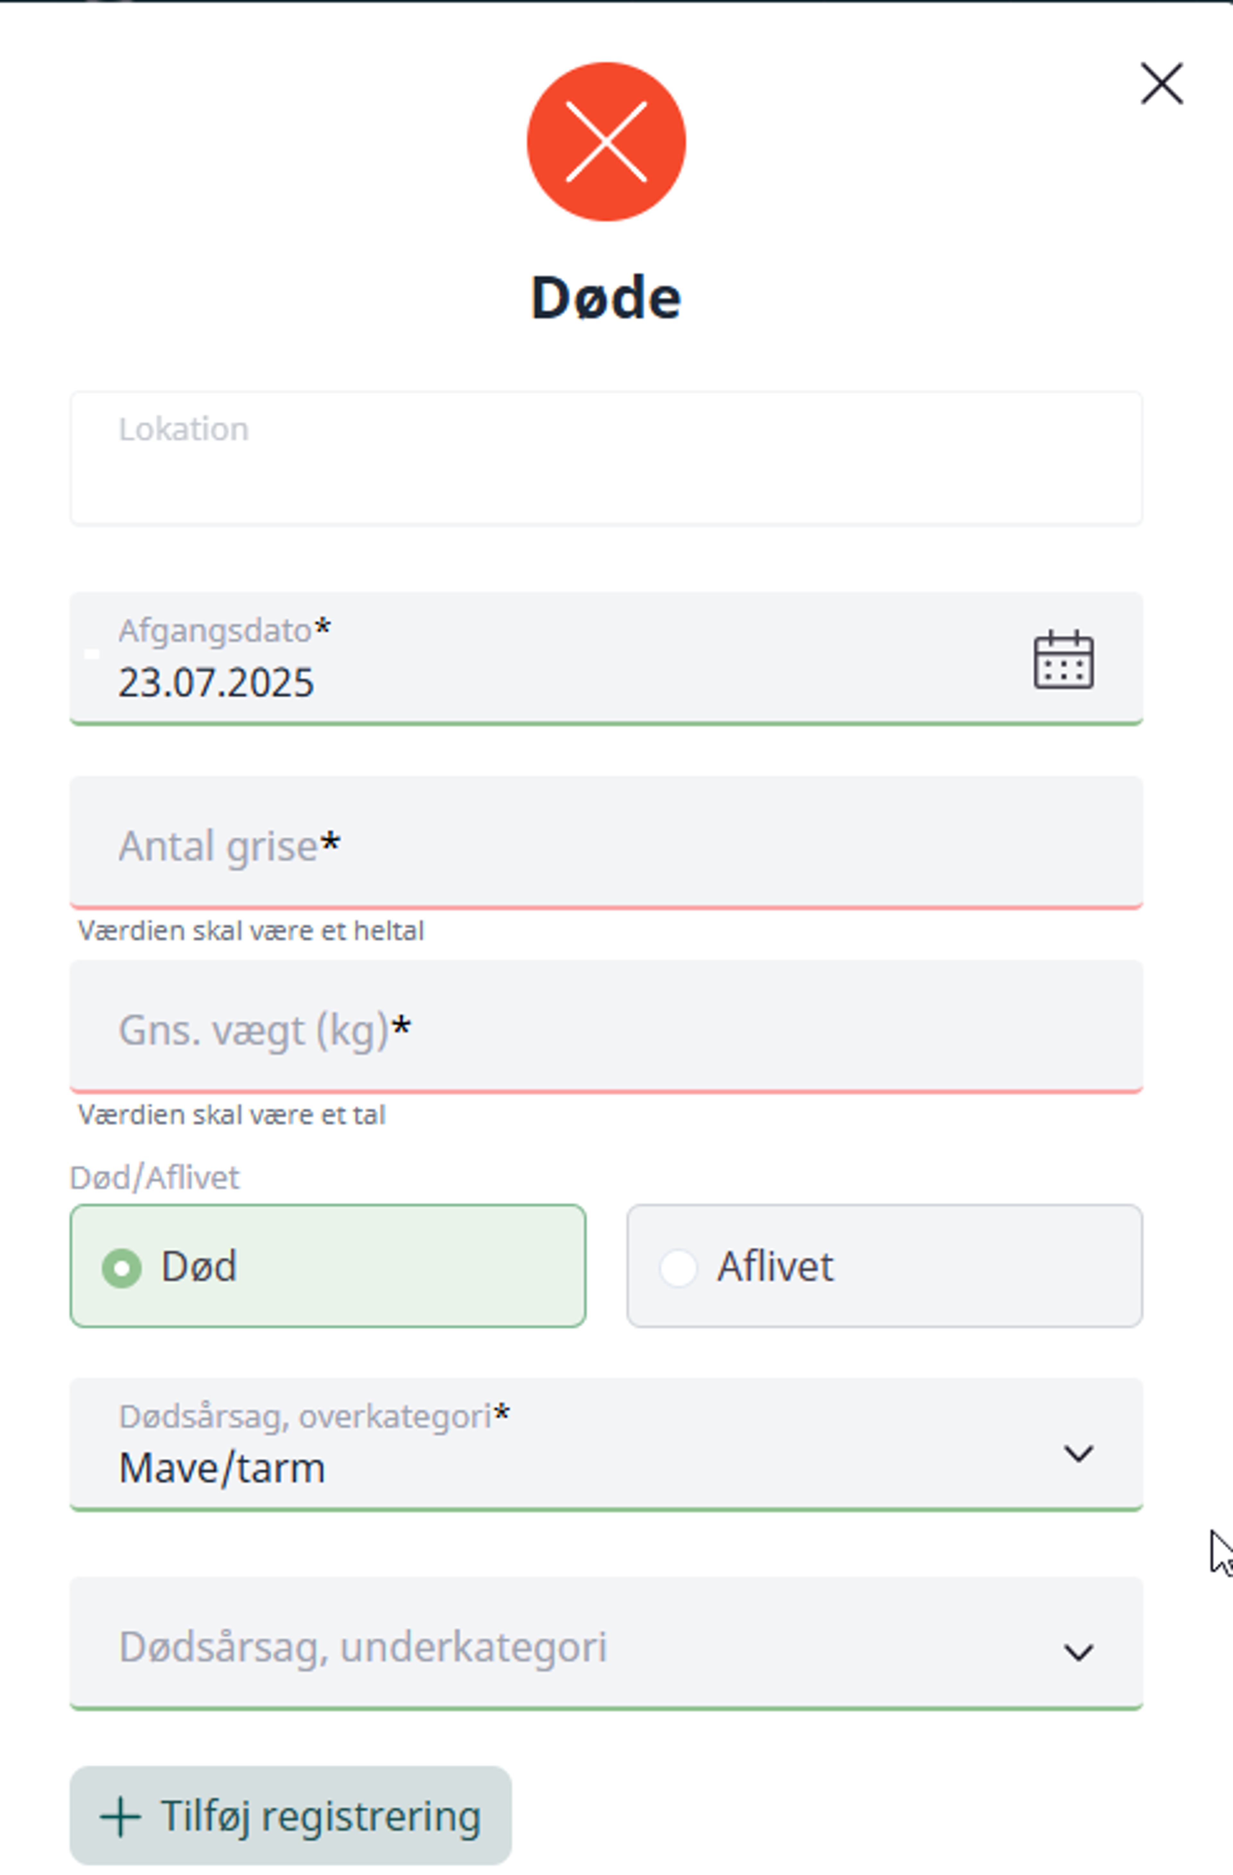This screenshot has height=1875, width=1233.
Task: Close the Døde dialog with the X
Action: point(1161,84)
